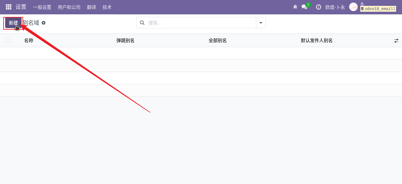The height and width of the screenshot is (184, 402).
Task: Sort by the 名称 column header
Action: pyautogui.click(x=29, y=40)
